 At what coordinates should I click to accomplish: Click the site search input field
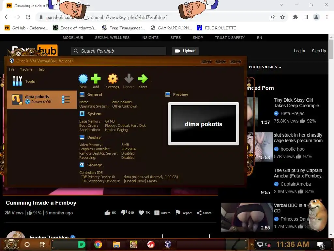coord(118,51)
